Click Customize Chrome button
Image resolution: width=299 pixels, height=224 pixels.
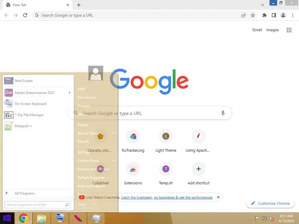[270, 203]
